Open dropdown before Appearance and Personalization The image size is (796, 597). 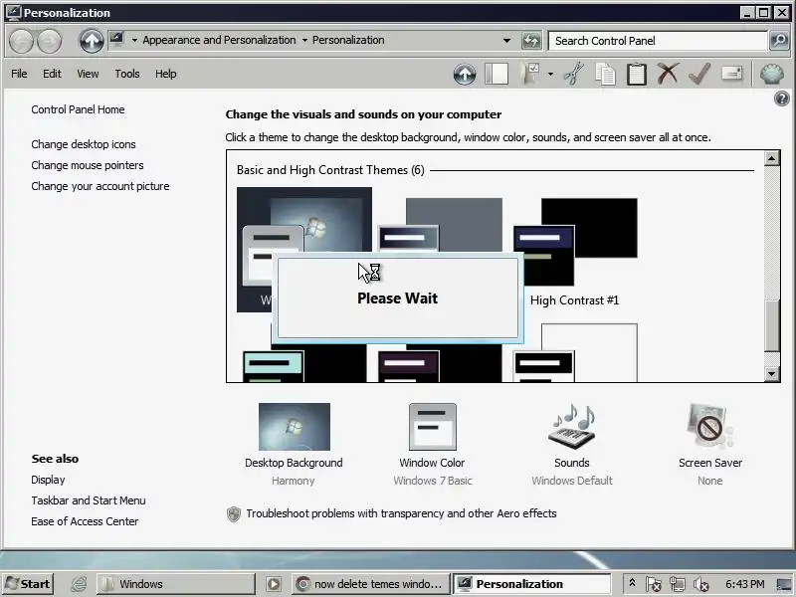click(x=134, y=40)
